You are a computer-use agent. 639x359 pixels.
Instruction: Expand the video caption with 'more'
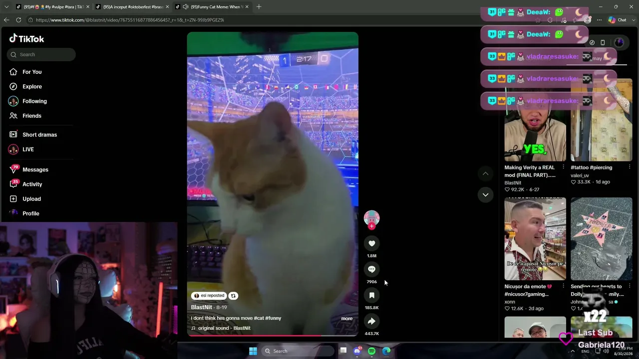(347, 319)
